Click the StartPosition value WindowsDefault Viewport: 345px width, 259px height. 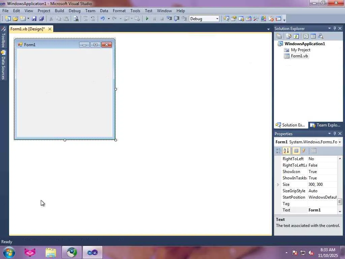(x=322, y=197)
